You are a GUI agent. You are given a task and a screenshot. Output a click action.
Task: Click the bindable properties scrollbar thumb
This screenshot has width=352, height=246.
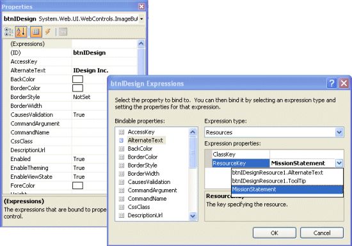(x=193, y=153)
